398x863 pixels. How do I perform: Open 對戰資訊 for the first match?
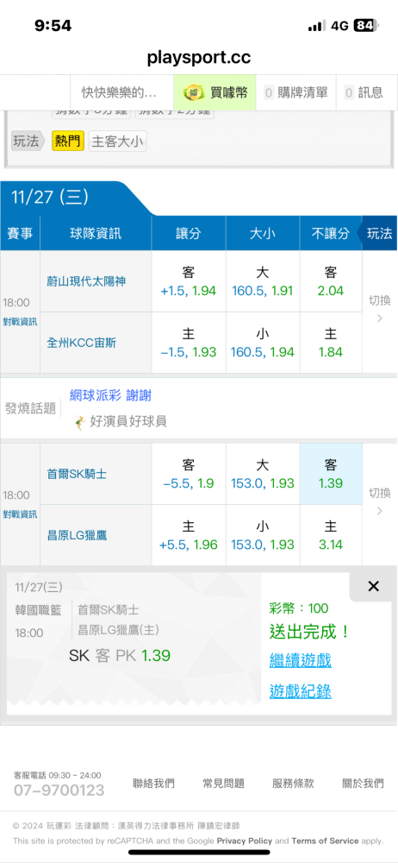pyautogui.click(x=20, y=322)
